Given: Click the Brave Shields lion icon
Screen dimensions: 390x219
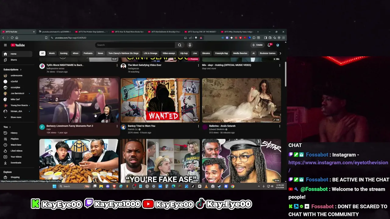Looking at the screenshot, I should (x=196, y=38).
